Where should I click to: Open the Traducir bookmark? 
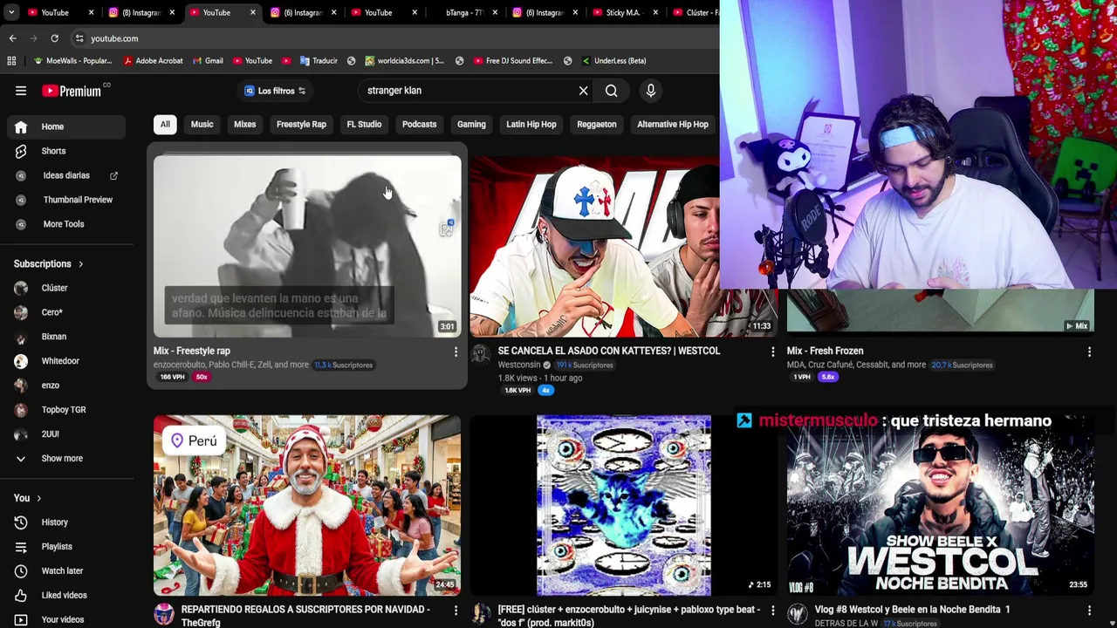(319, 61)
